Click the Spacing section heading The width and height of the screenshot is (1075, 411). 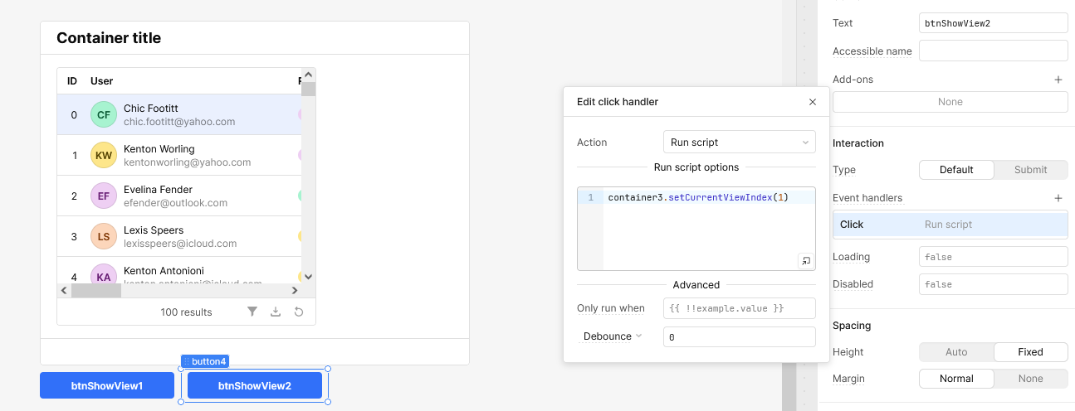tap(852, 326)
